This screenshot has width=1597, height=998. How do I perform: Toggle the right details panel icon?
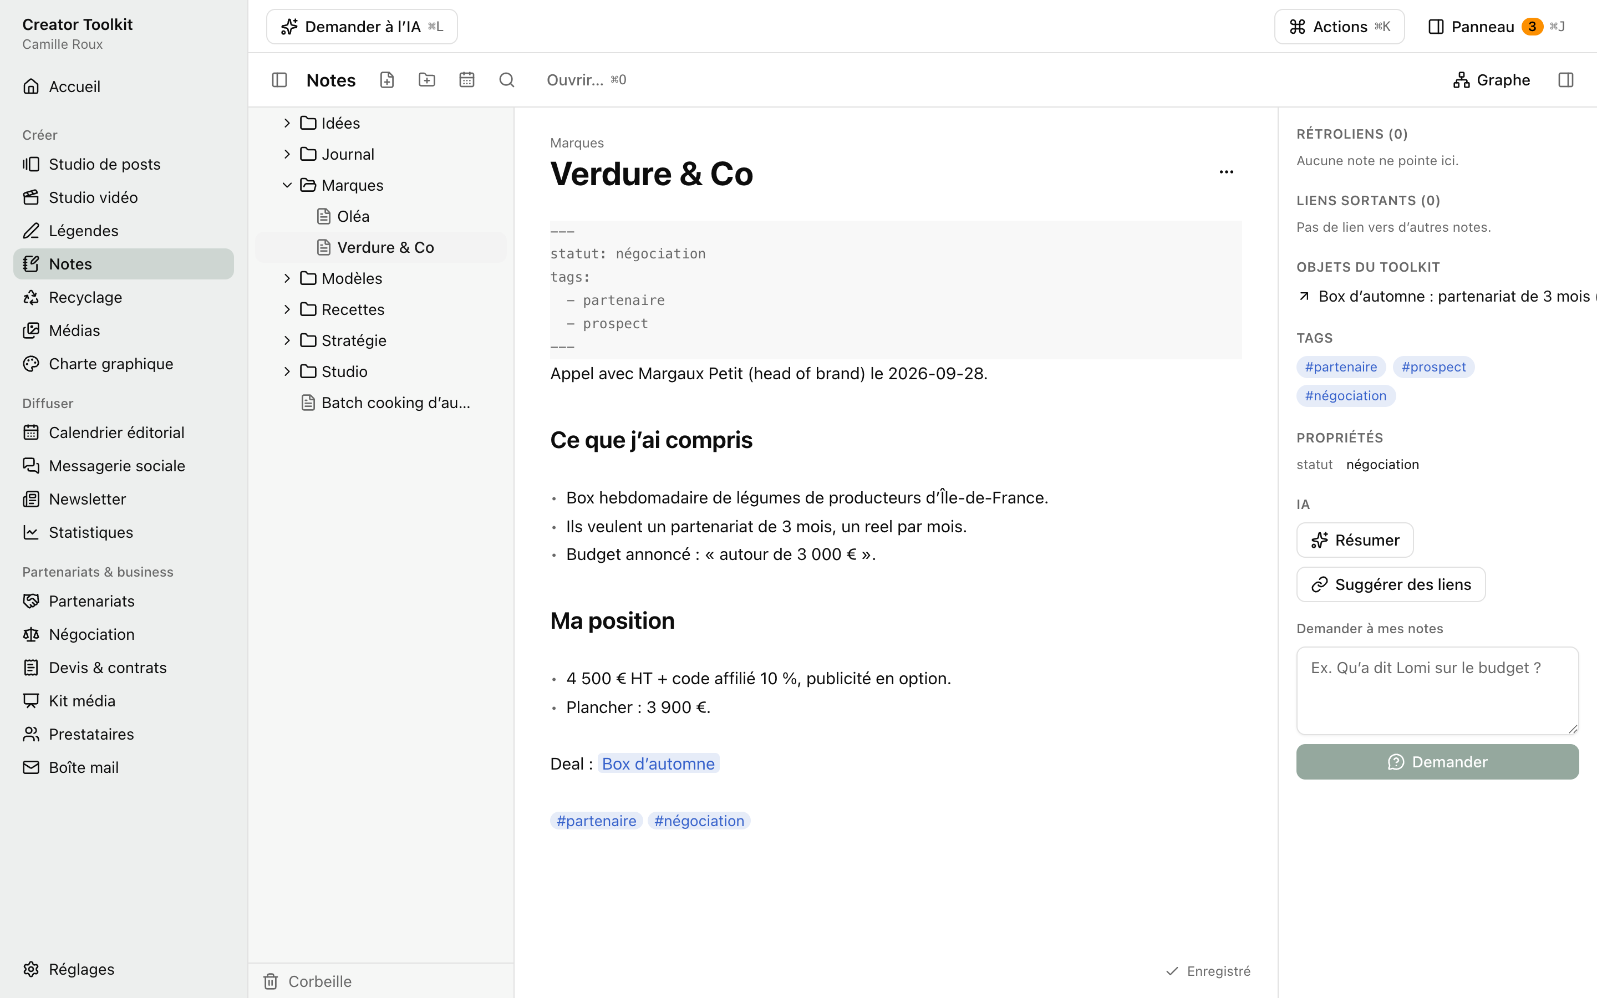(1566, 80)
